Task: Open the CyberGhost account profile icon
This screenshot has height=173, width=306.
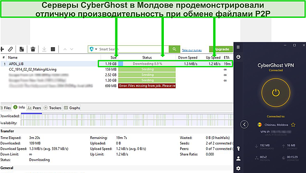Action: (238, 158)
